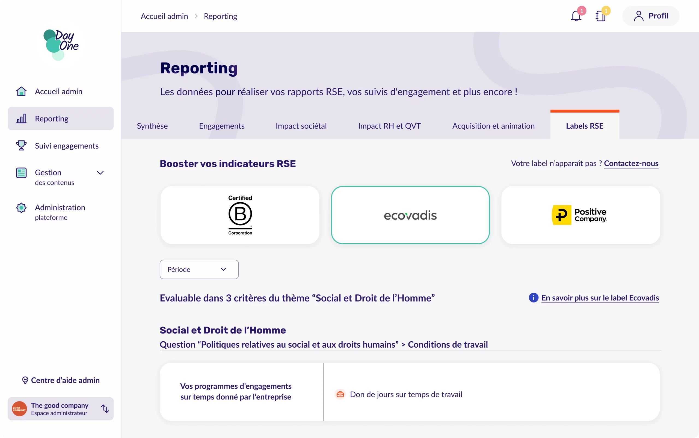Click the Administration plateforme gear icon

21,208
